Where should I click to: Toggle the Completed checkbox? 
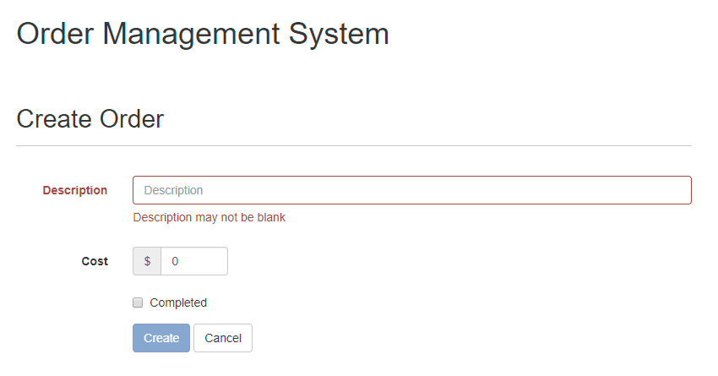(x=138, y=302)
